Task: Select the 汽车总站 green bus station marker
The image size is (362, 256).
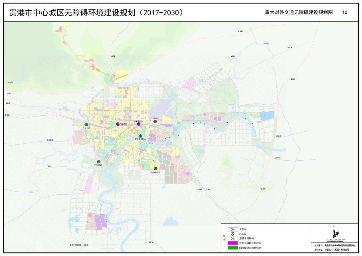Action: pos(99,162)
